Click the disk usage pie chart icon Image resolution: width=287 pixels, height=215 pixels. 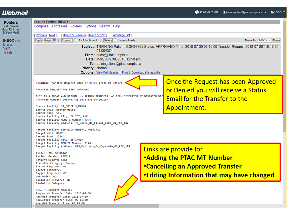[197, 12]
